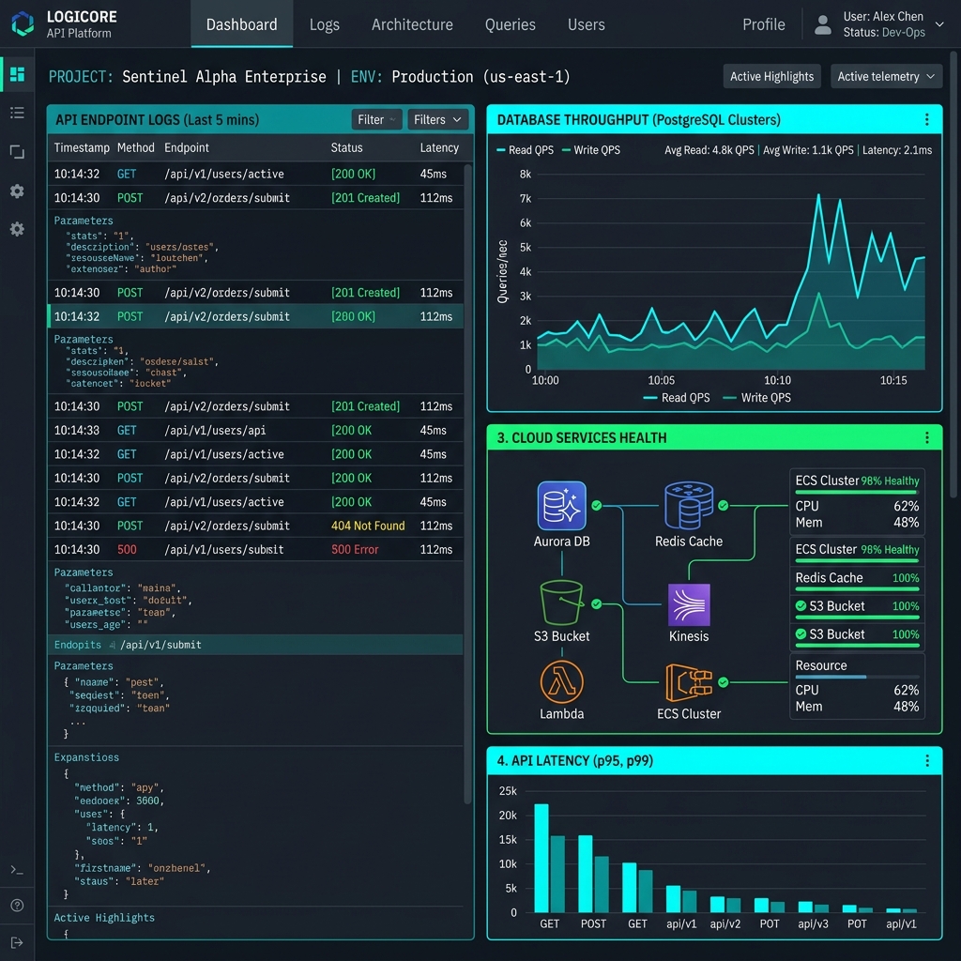Click the tallest GET latency bar
Screen dimensions: 961x961
[542, 858]
